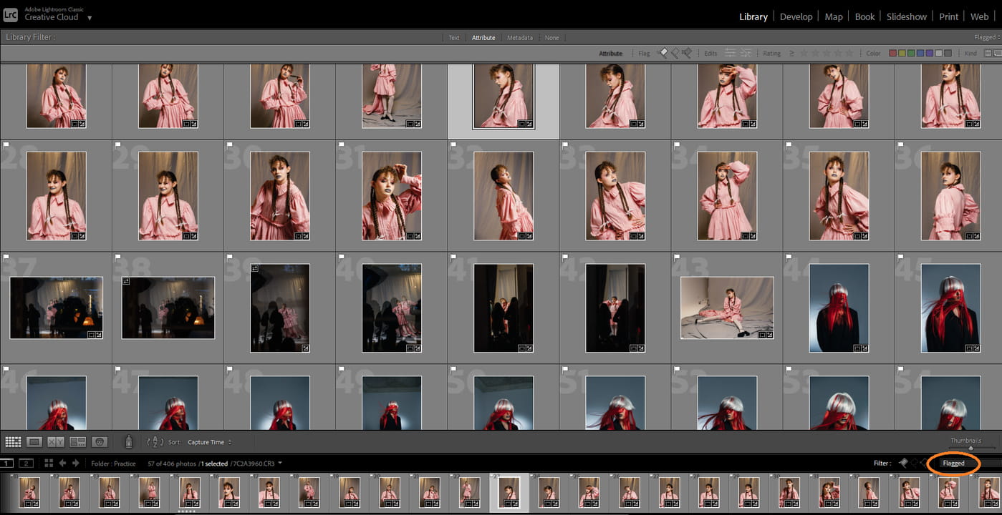Click the badge at top-left of thumbnail 38
The height and width of the screenshot is (515, 1002).
[126, 281]
